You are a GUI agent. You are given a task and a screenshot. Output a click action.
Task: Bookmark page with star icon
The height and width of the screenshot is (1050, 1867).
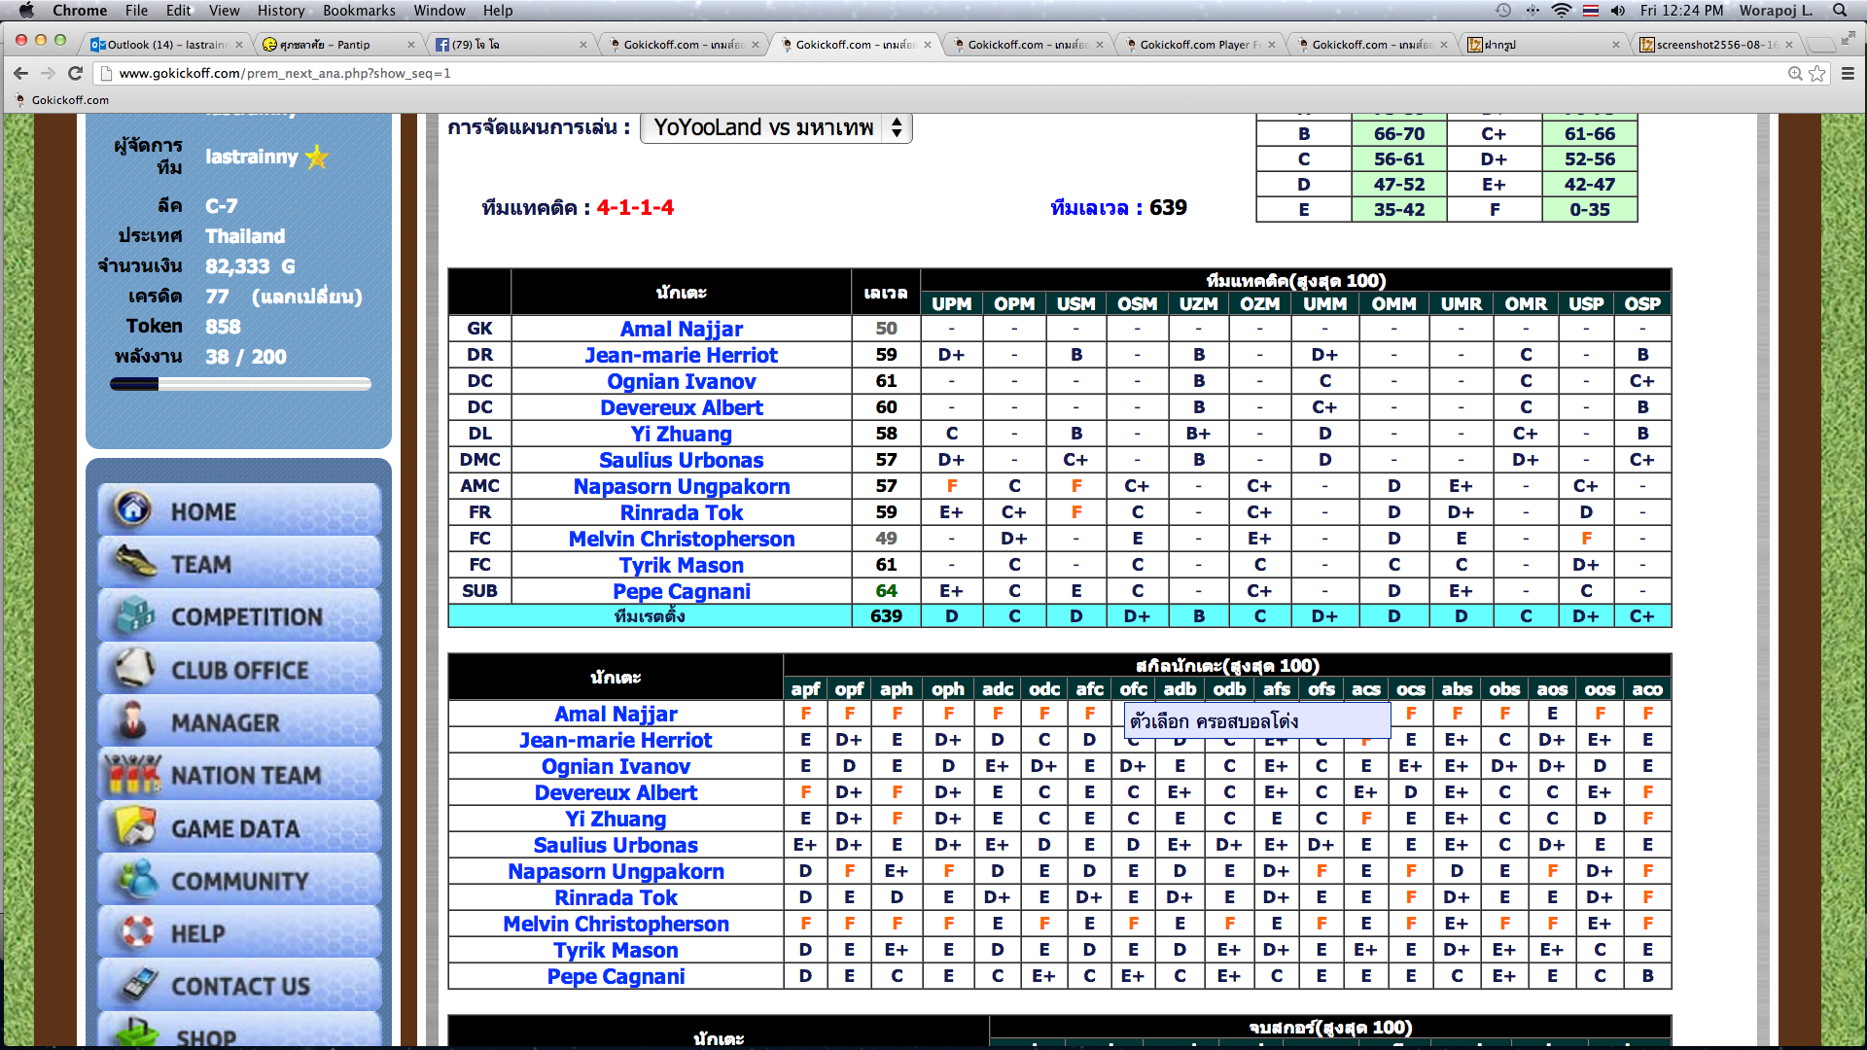(1816, 73)
